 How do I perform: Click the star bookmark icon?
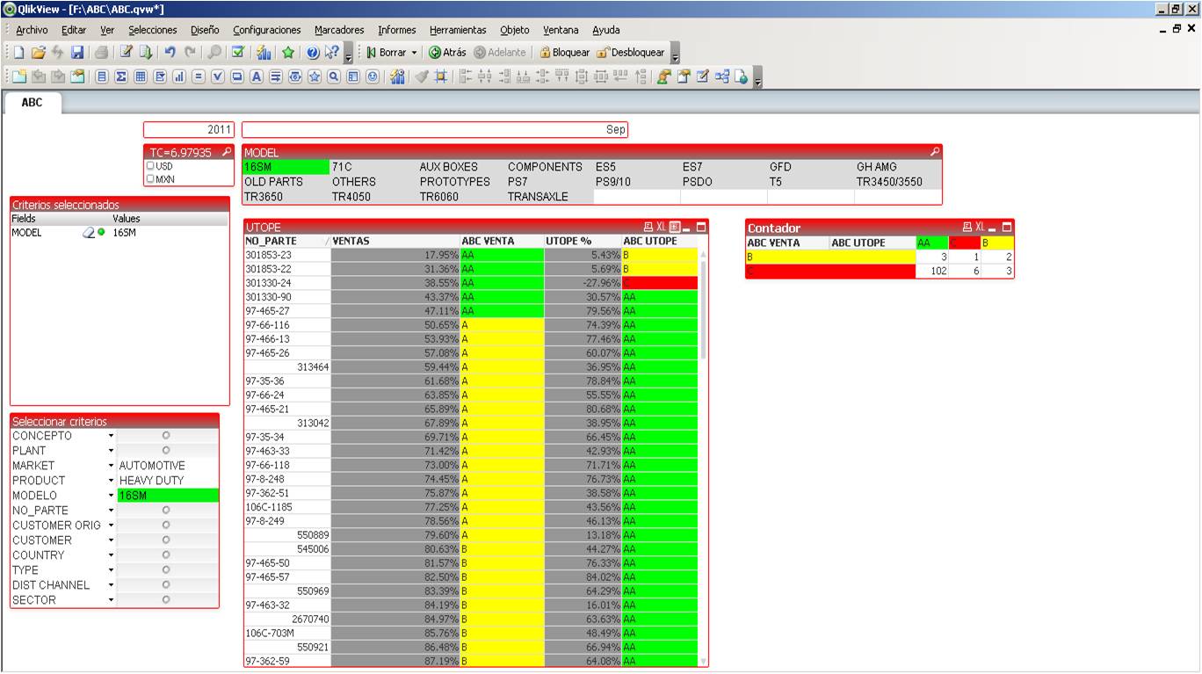tap(287, 53)
